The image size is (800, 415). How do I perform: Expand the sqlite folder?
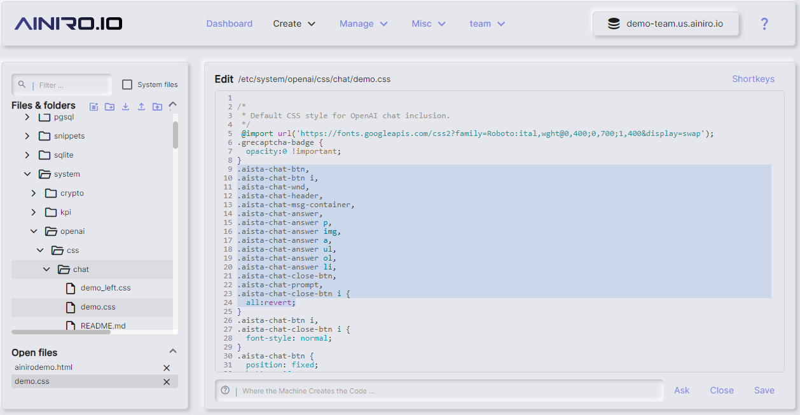pos(27,155)
